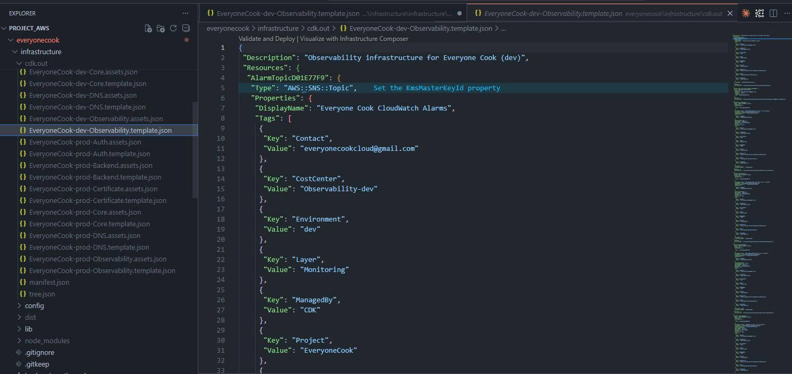
Task: Open EveryoneCook-dev-DNS.template.json
Action: [x=87, y=107]
